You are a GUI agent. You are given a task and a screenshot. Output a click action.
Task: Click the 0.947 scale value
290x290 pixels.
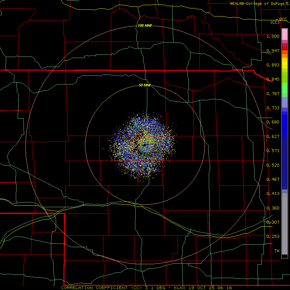point(273,51)
